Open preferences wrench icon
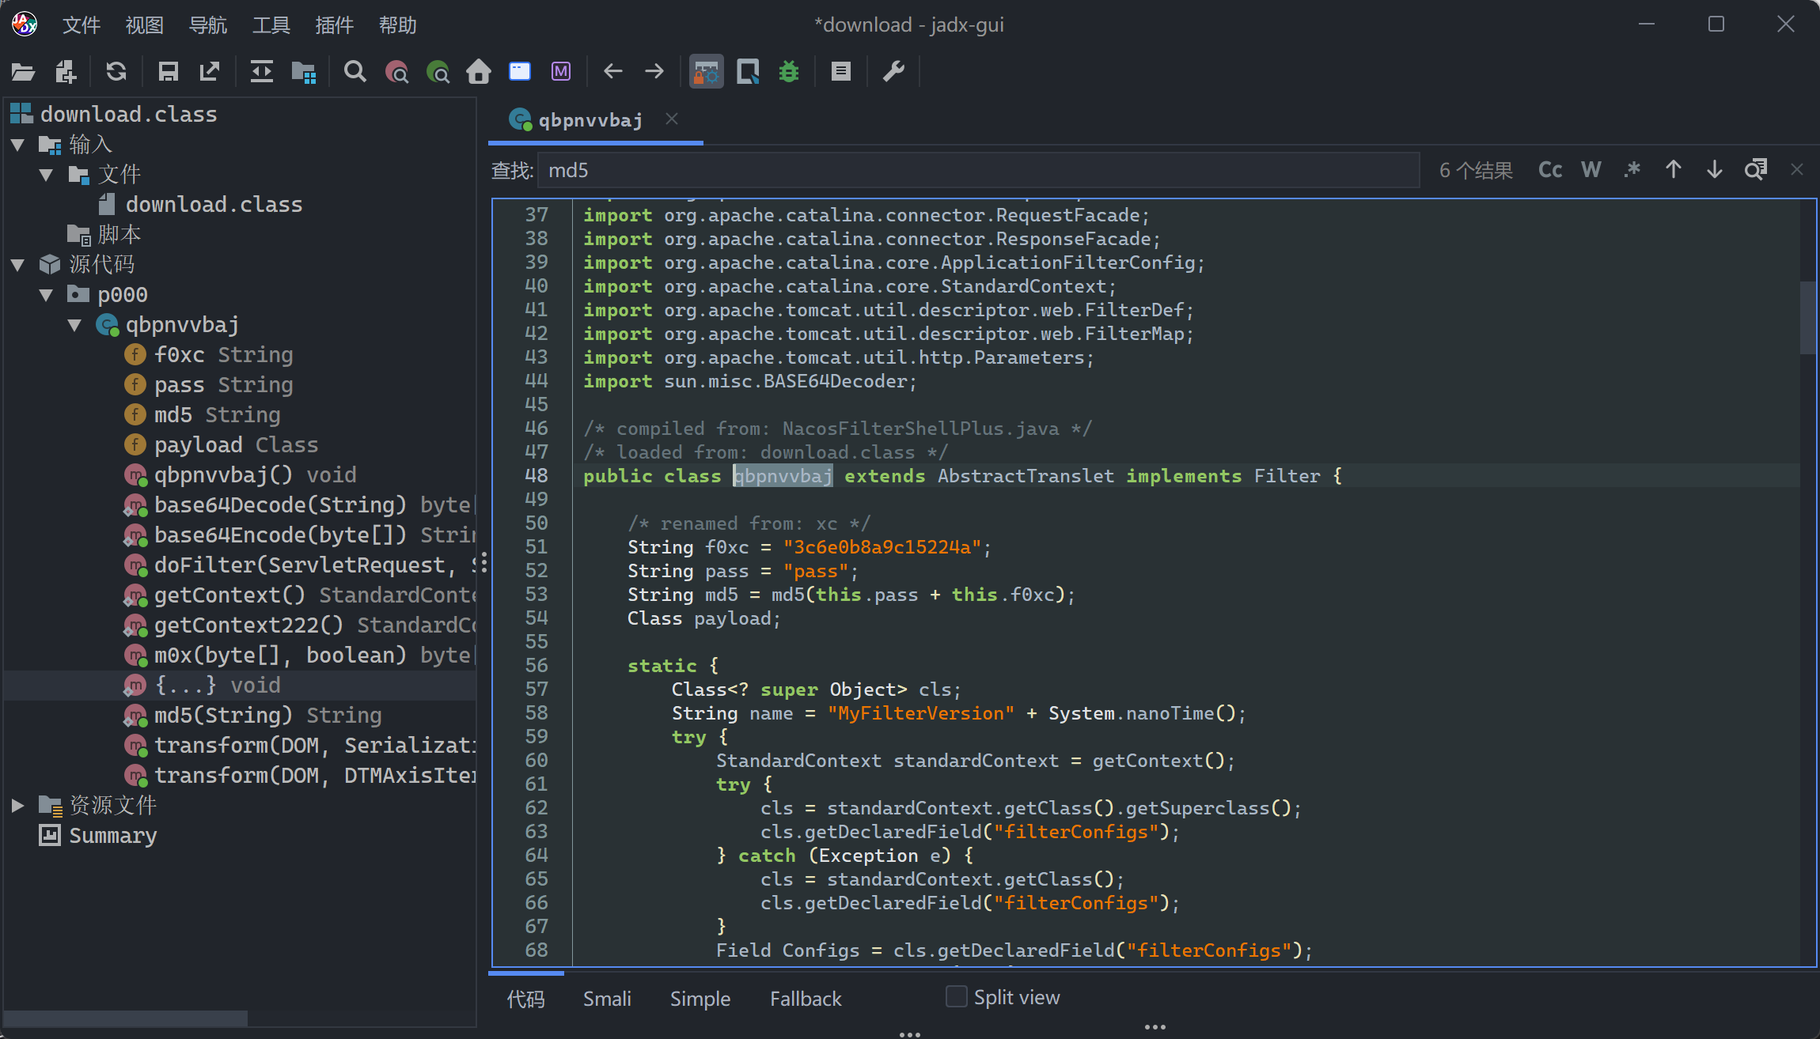 coord(893,72)
